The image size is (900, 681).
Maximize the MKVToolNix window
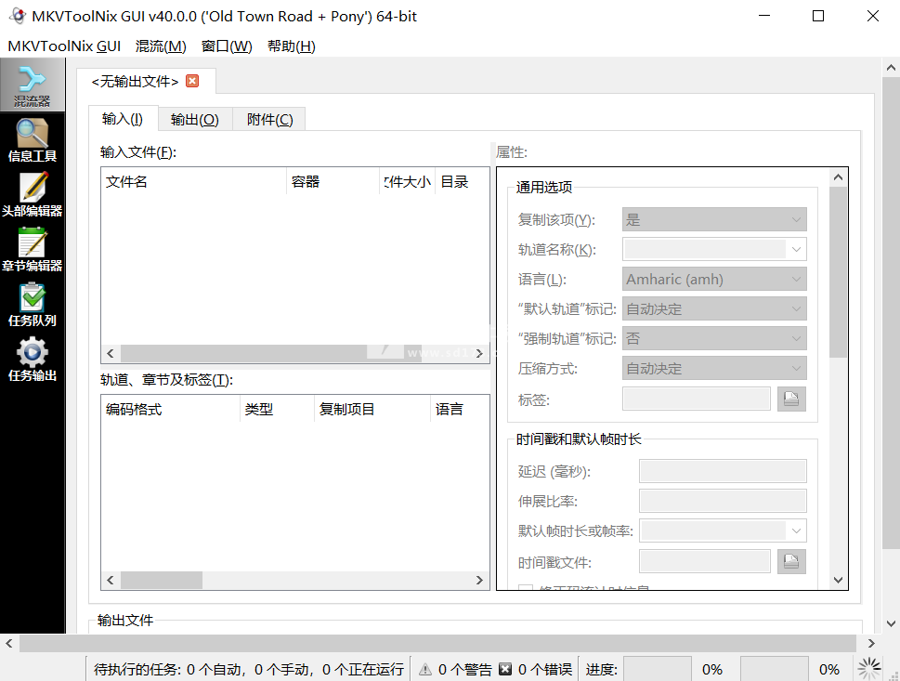[818, 16]
